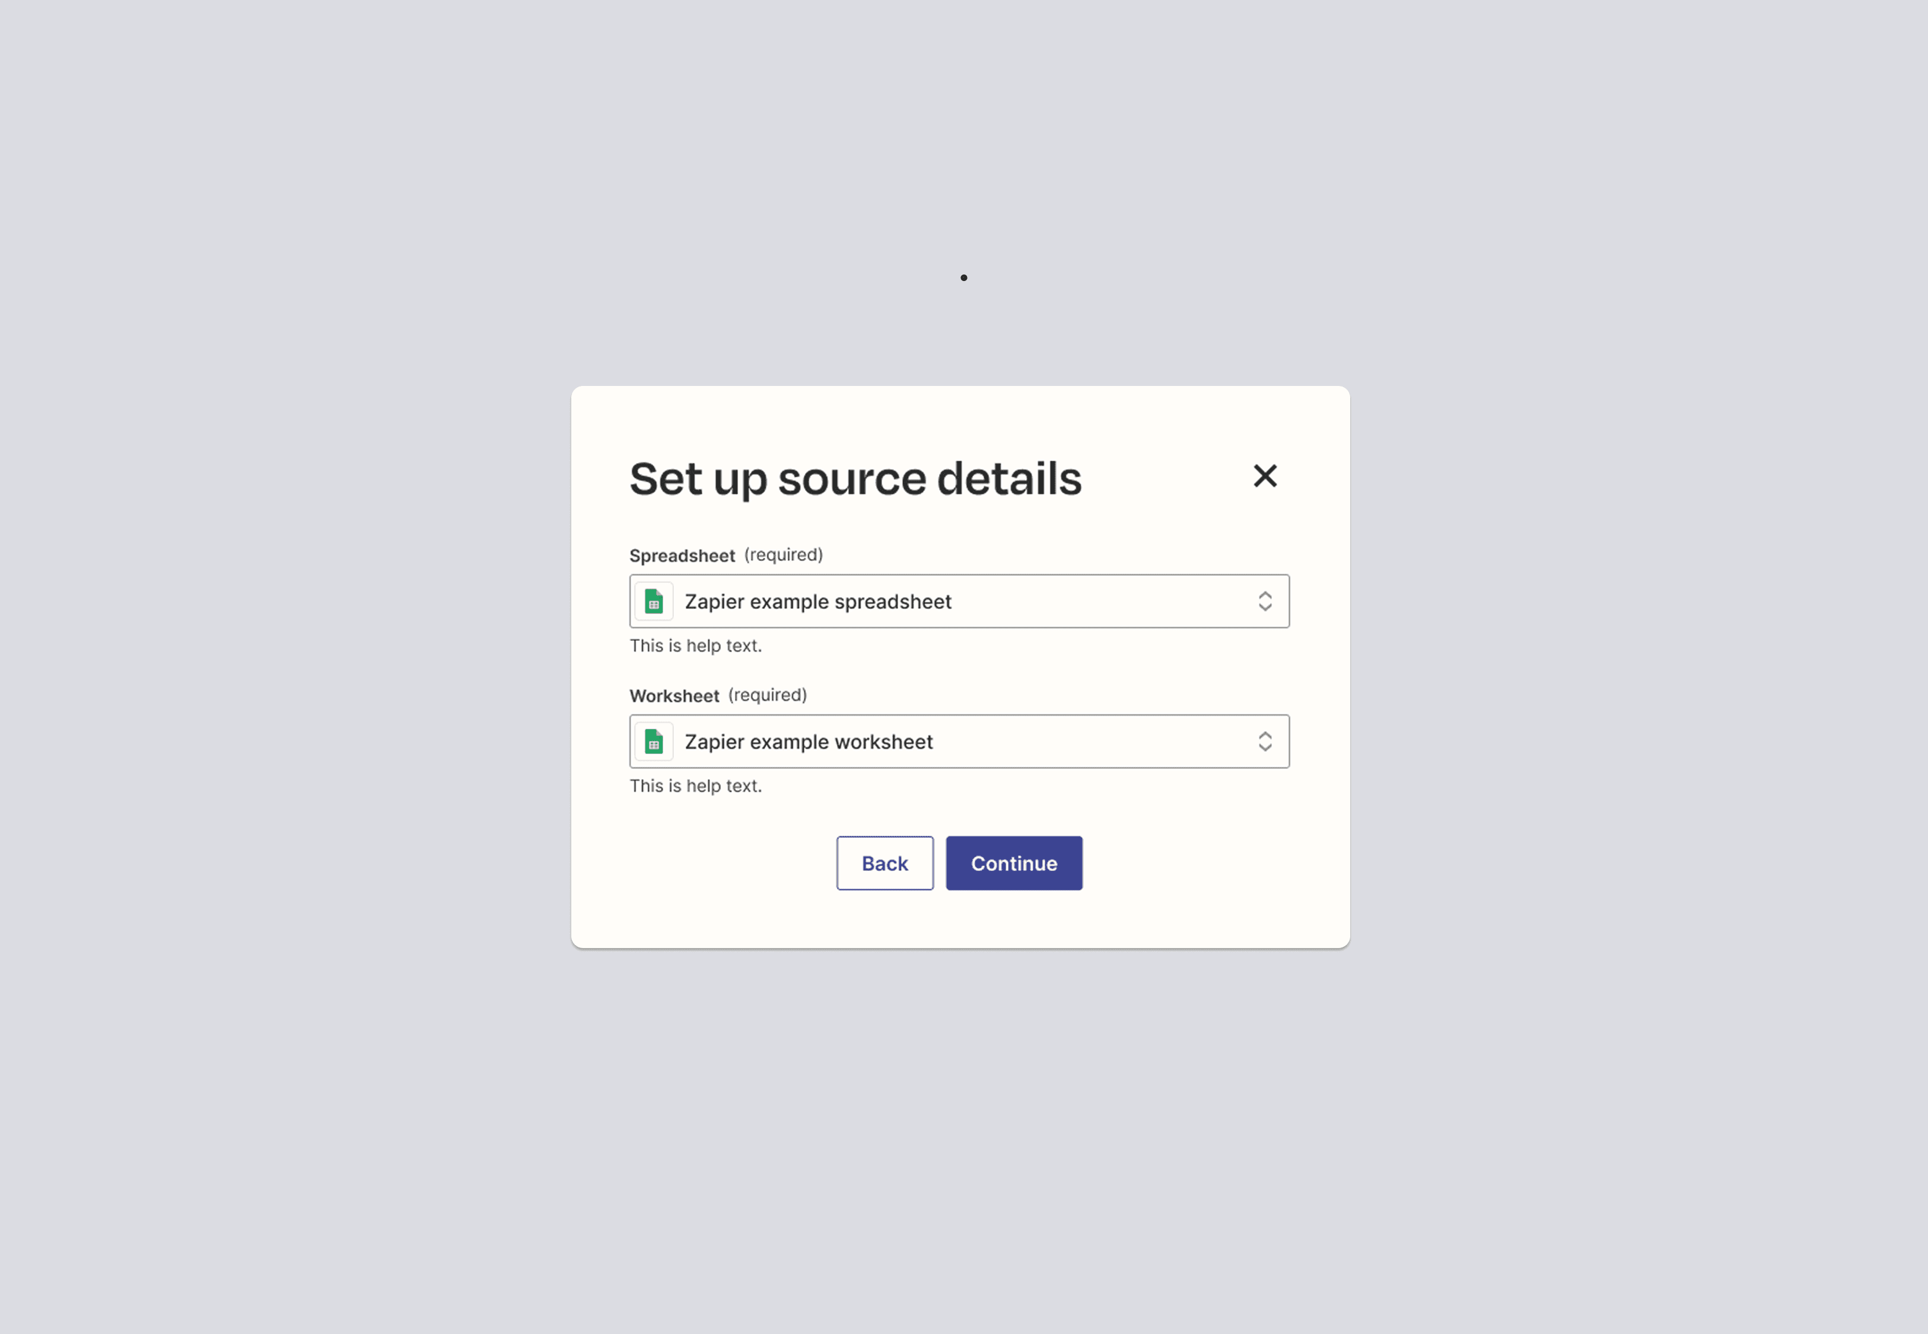Click the X to dismiss the dialog
1928x1334 pixels.
tap(1265, 475)
